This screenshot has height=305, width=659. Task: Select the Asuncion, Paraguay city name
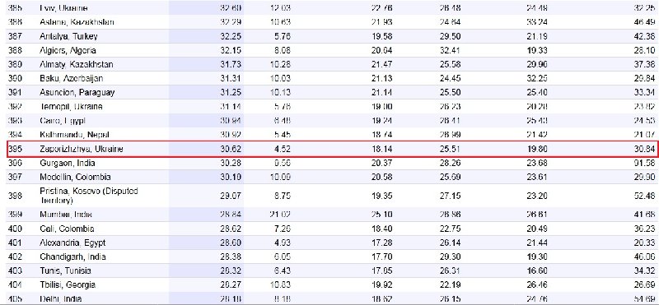pyautogui.click(x=77, y=92)
